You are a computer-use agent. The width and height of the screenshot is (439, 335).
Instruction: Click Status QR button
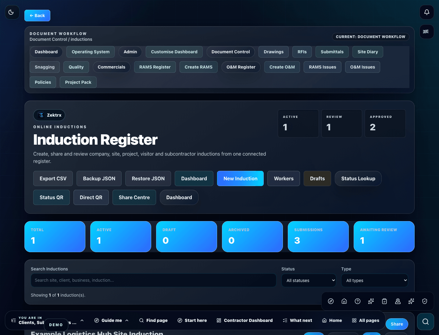point(52,197)
